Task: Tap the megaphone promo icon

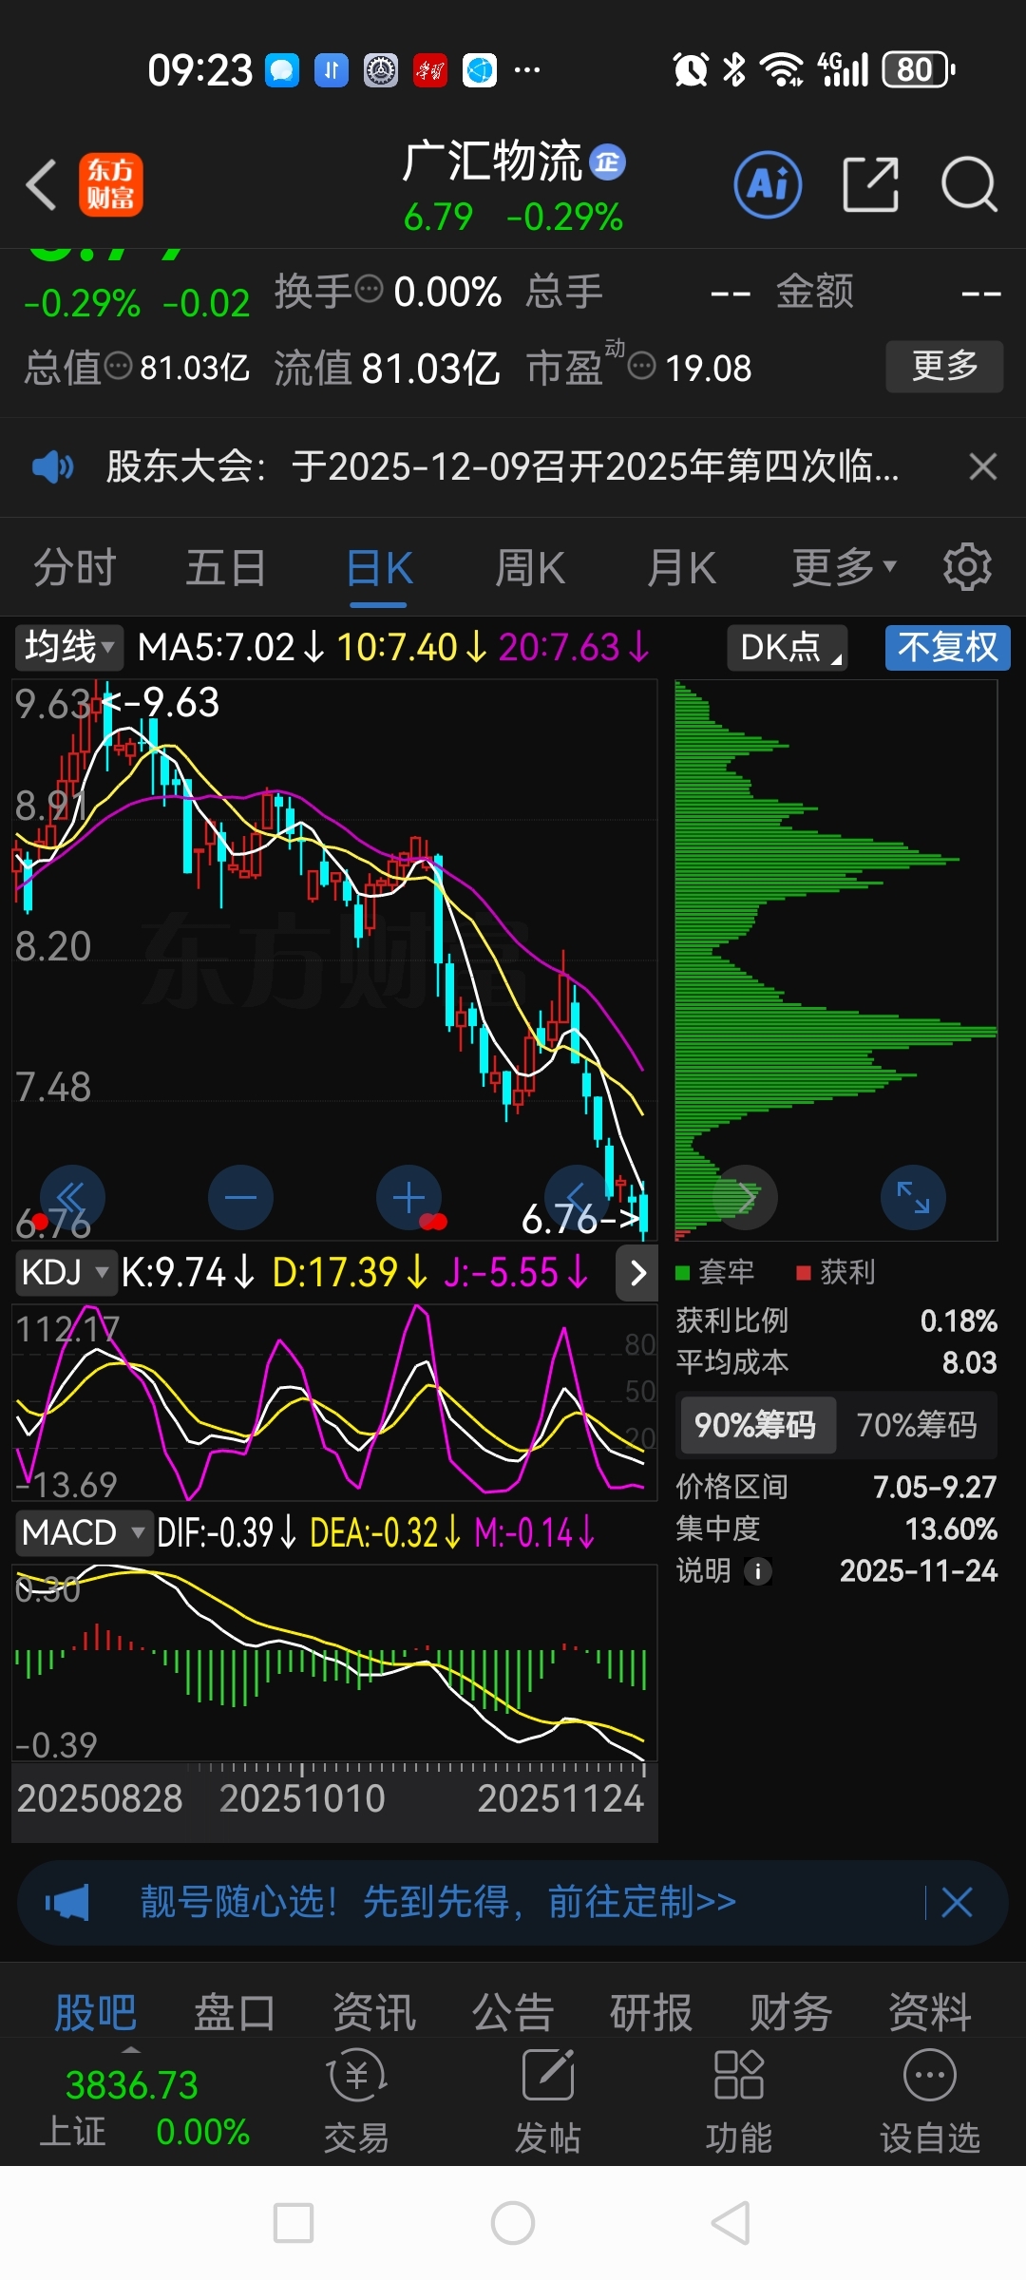Action: tap(66, 1903)
